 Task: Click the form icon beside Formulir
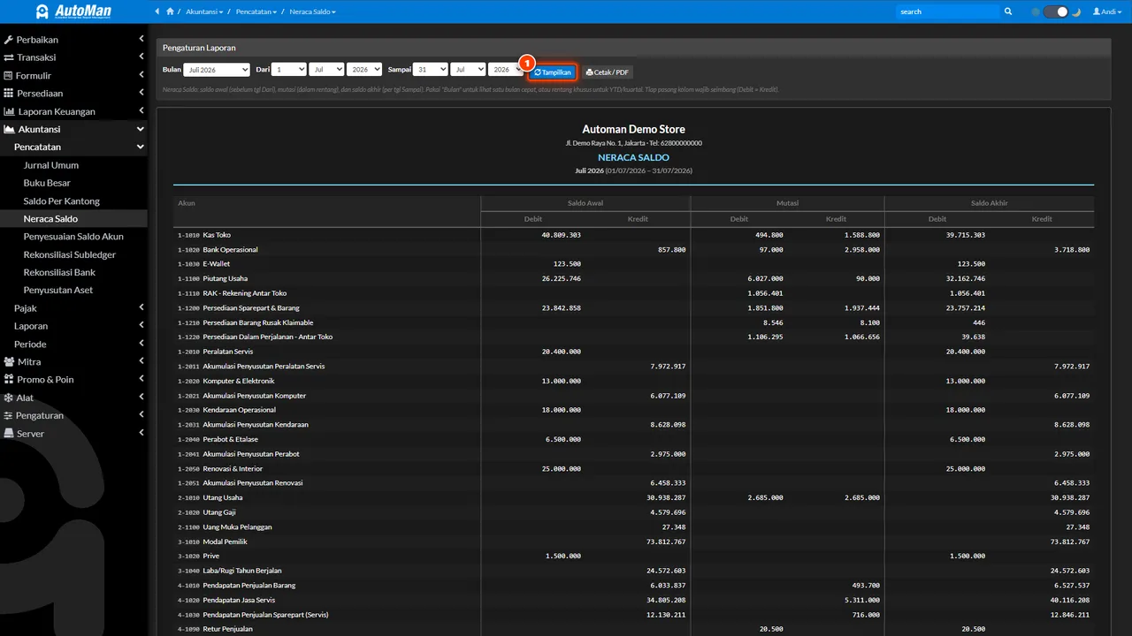click(9, 75)
